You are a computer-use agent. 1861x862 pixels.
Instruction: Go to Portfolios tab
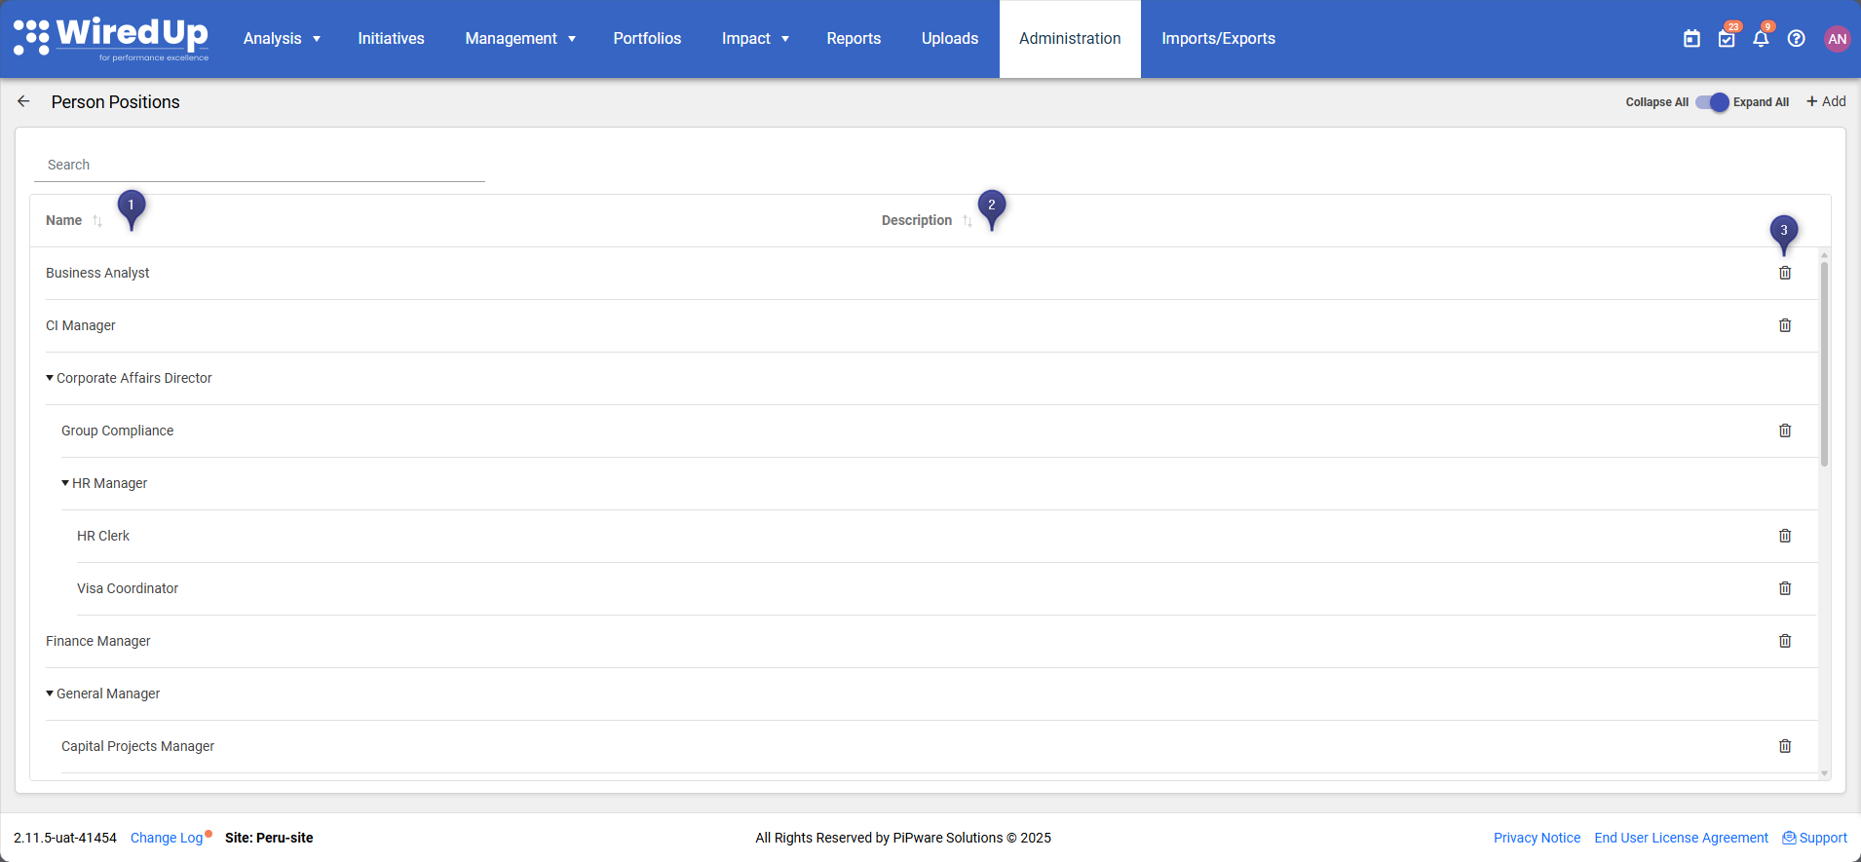pyautogui.click(x=647, y=39)
